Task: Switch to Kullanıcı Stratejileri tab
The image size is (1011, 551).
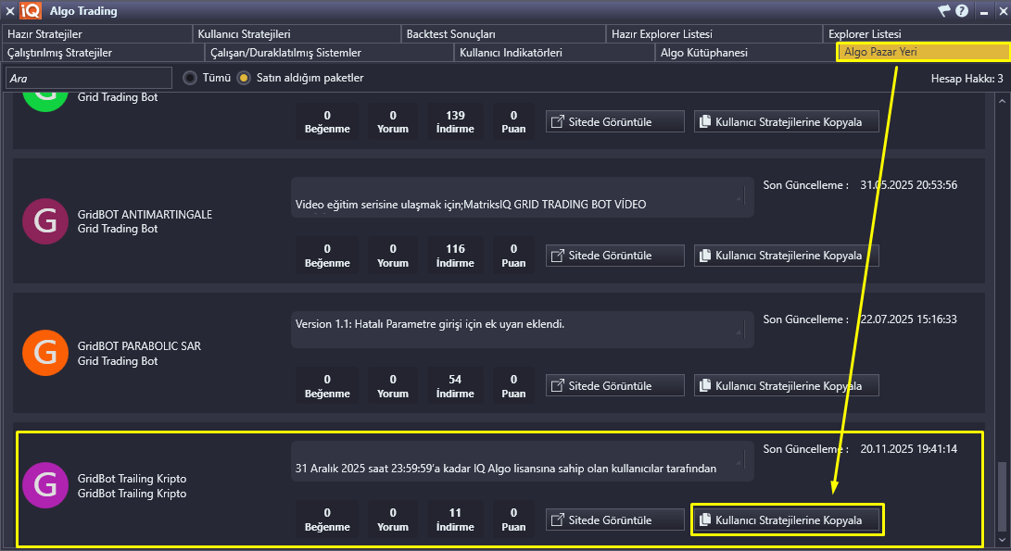Action: tap(297, 34)
